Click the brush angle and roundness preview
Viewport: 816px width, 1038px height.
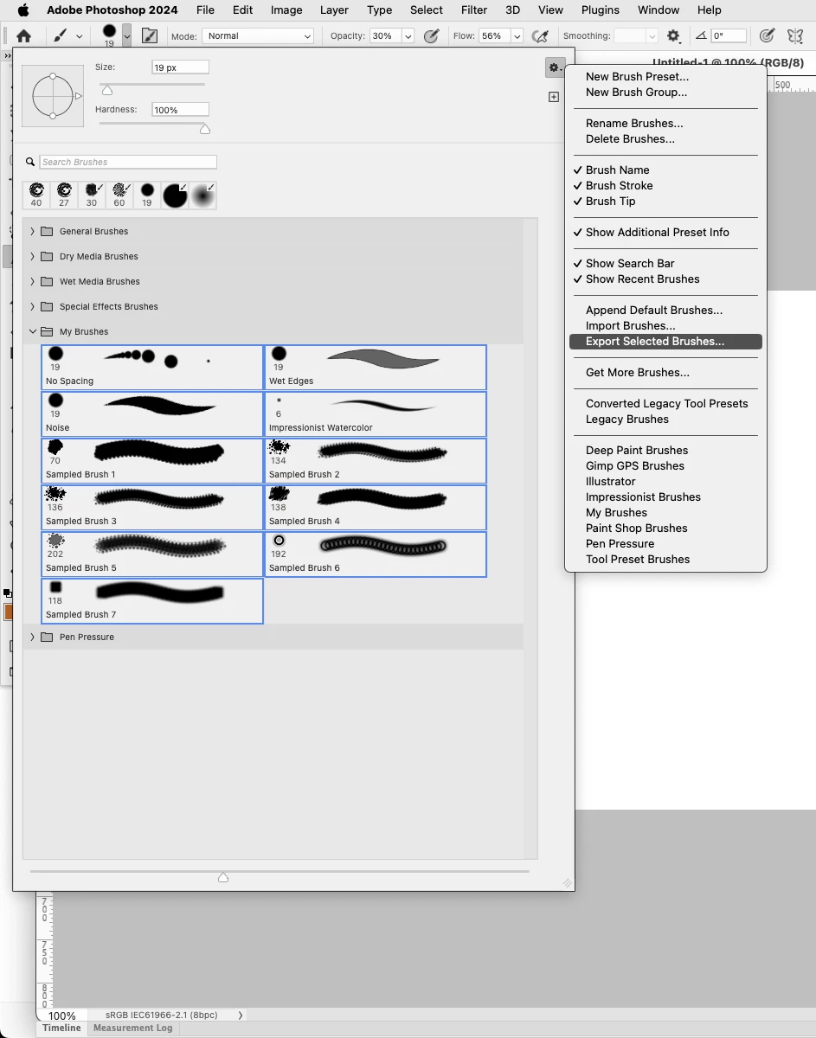click(x=53, y=96)
